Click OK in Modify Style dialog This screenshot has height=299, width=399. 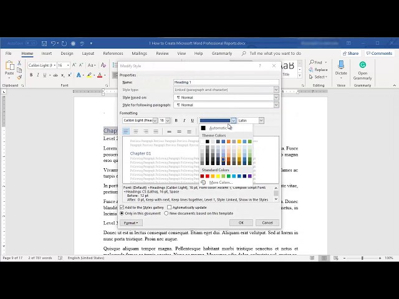click(x=241, y=223)
